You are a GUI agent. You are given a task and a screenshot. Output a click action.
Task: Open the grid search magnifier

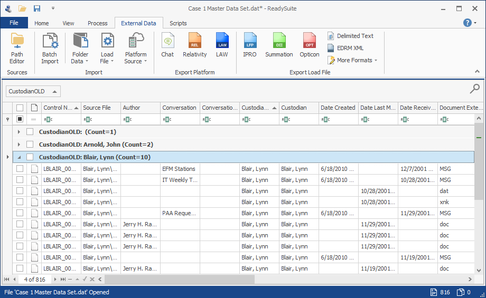tap(474, 89)
